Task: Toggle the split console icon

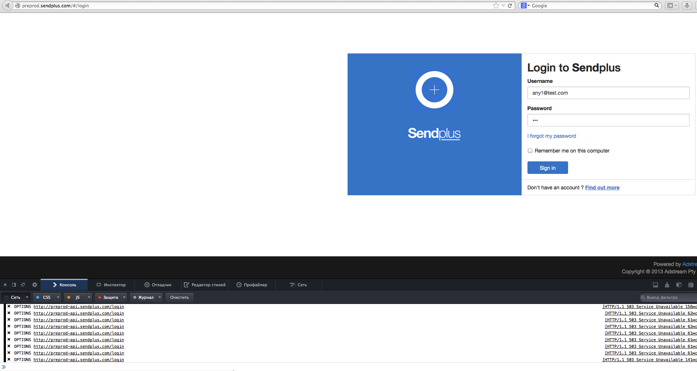Action: point(655,285)
